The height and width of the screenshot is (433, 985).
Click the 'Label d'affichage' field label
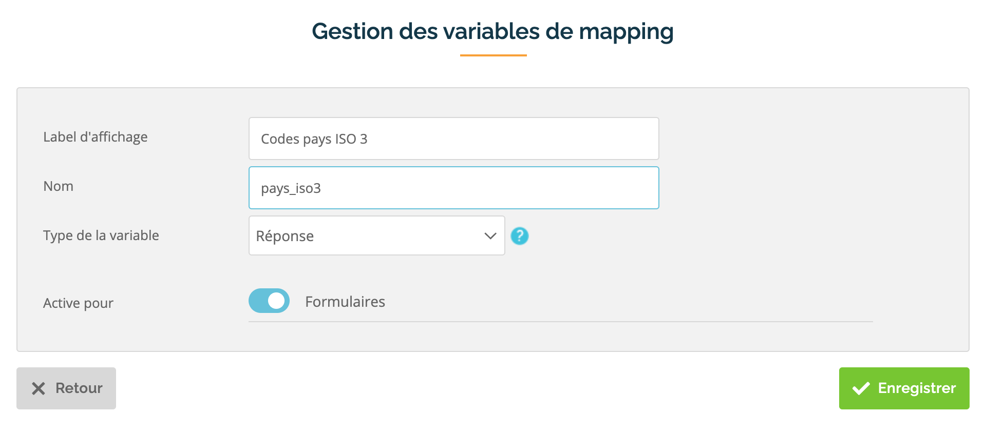[96, 137]
